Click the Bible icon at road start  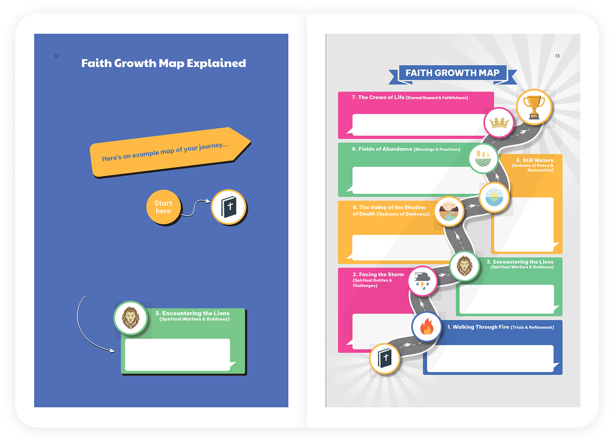(x=385, y=359)
